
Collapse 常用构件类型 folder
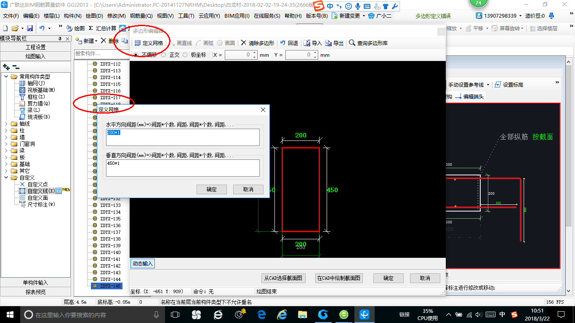pyautogui.click(x=6, y=77)
